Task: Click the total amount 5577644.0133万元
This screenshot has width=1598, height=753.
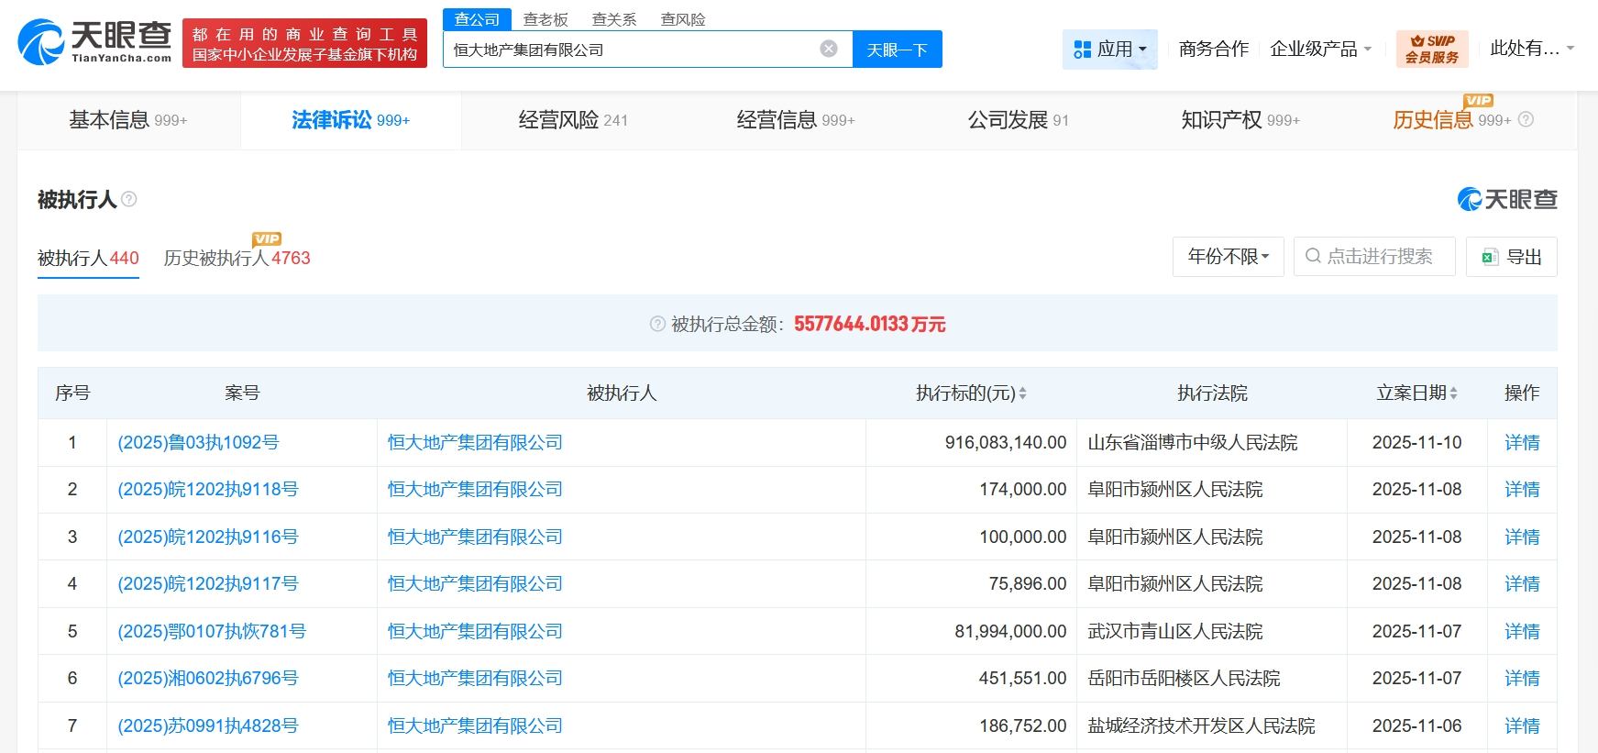Action: 869,324
